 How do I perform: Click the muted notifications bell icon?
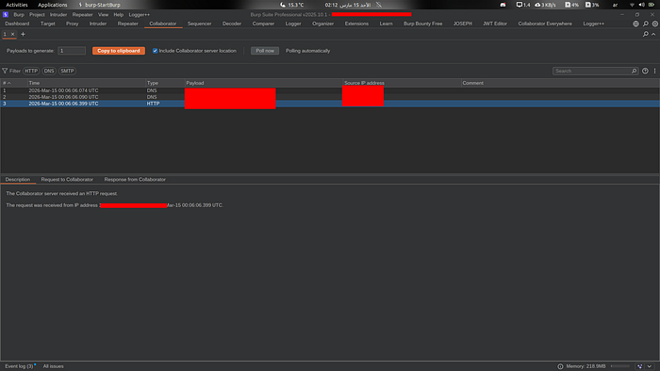[379, 5]
